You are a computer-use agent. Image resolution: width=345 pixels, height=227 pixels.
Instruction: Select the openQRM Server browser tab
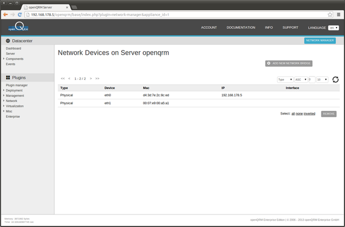[45, 7]
